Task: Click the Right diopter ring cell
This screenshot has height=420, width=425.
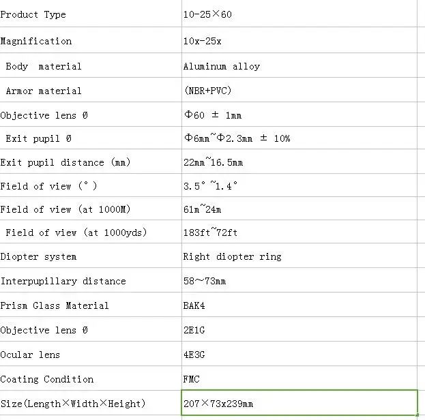Action: [299, 256]
